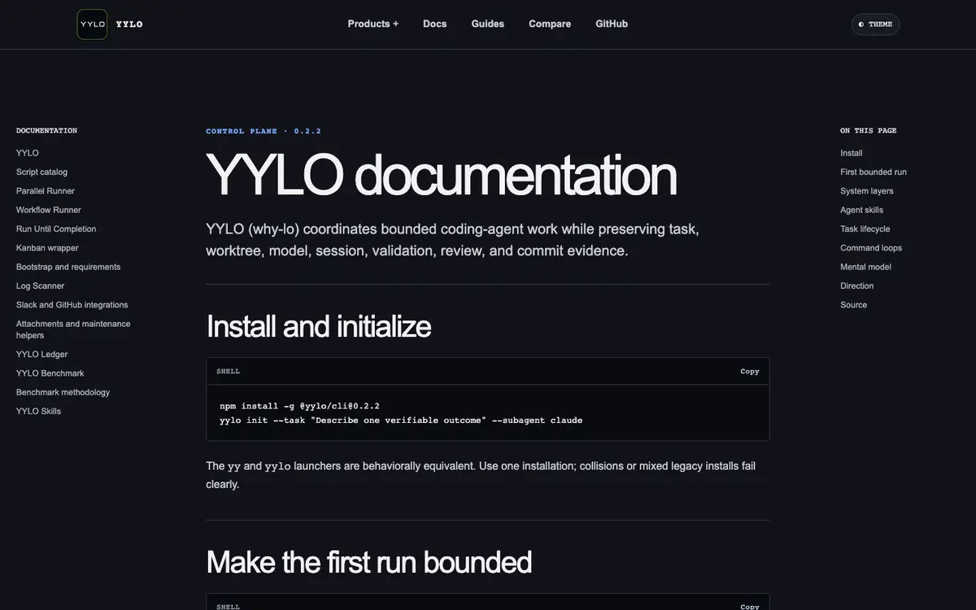The height and width of the screenshot is (610, 976).
Task: Jump to System layers section
Action: [x=867, y=191]
